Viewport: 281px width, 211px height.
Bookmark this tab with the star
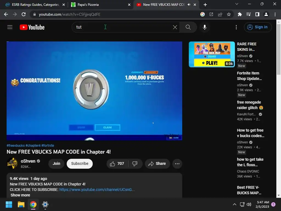[229, 14]
